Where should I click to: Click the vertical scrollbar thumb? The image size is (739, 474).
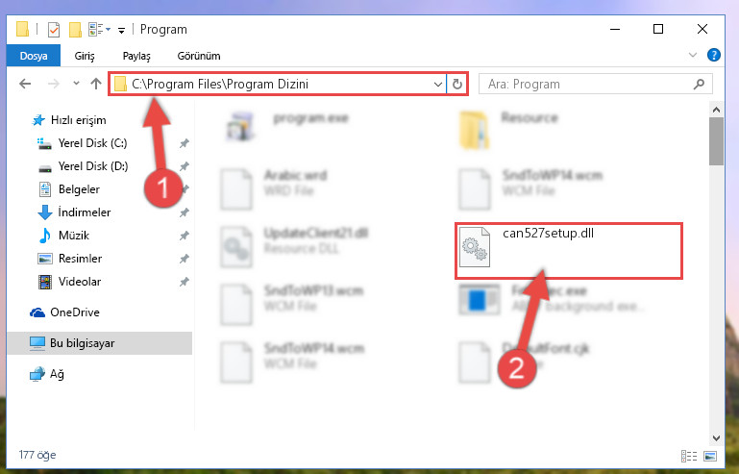tap(716, 141)
